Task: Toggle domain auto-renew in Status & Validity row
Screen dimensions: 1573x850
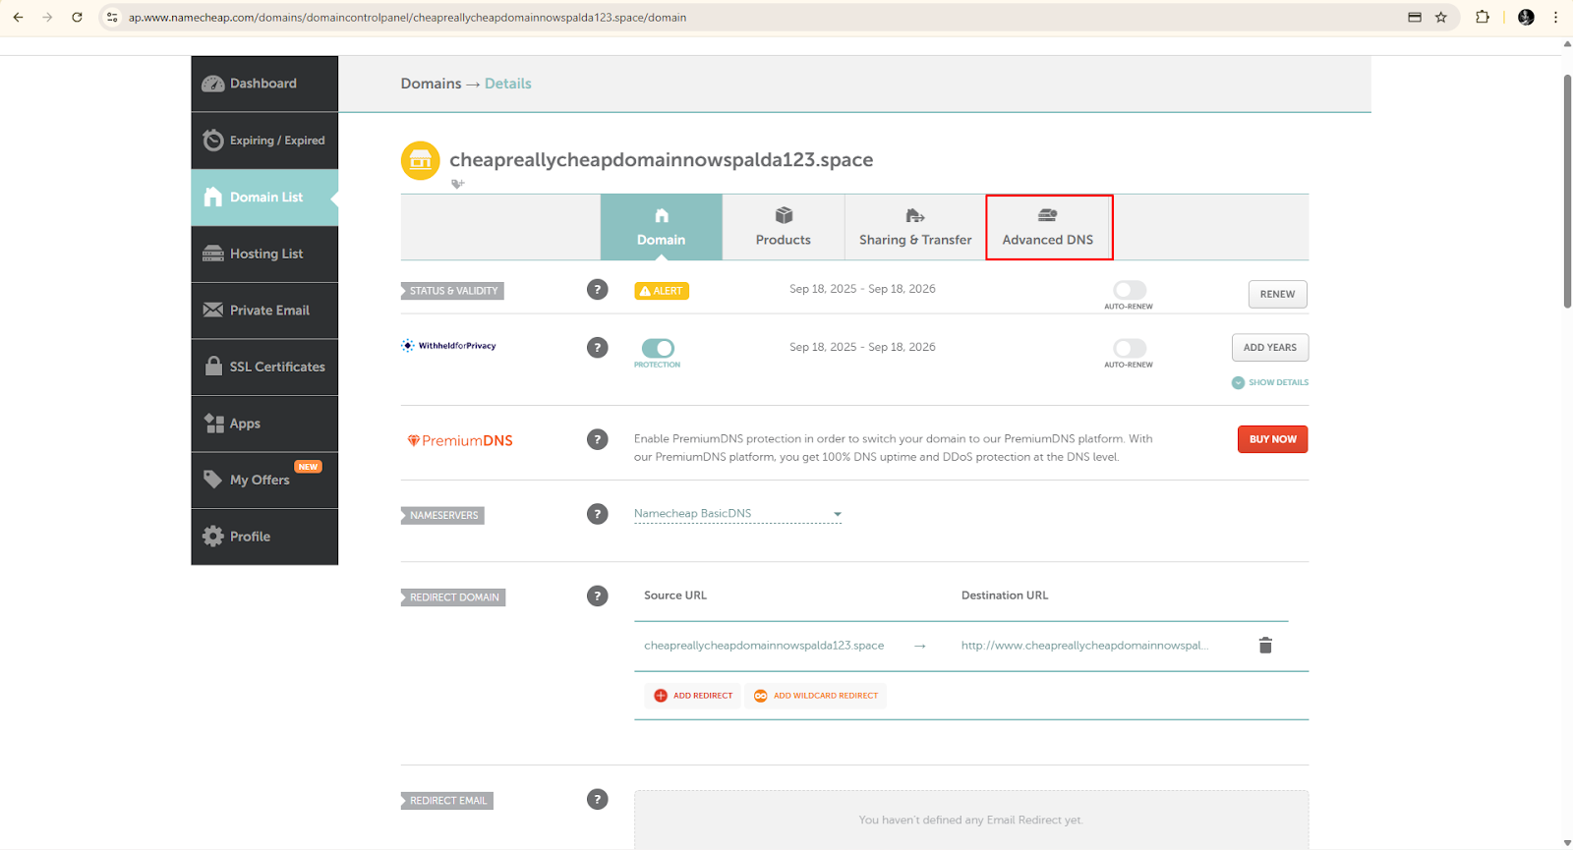Action: [x=1129, y=290]
